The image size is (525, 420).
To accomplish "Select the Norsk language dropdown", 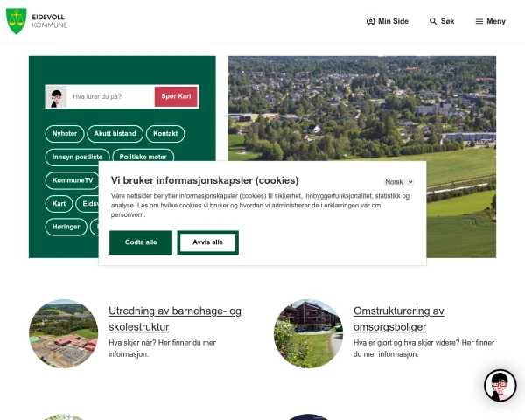I will point(399,181).
